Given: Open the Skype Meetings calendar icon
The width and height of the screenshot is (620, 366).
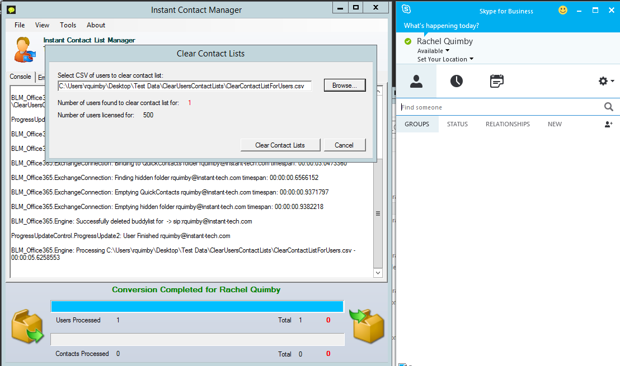Looking at the screenshot, I should click(x=497, y=82).
